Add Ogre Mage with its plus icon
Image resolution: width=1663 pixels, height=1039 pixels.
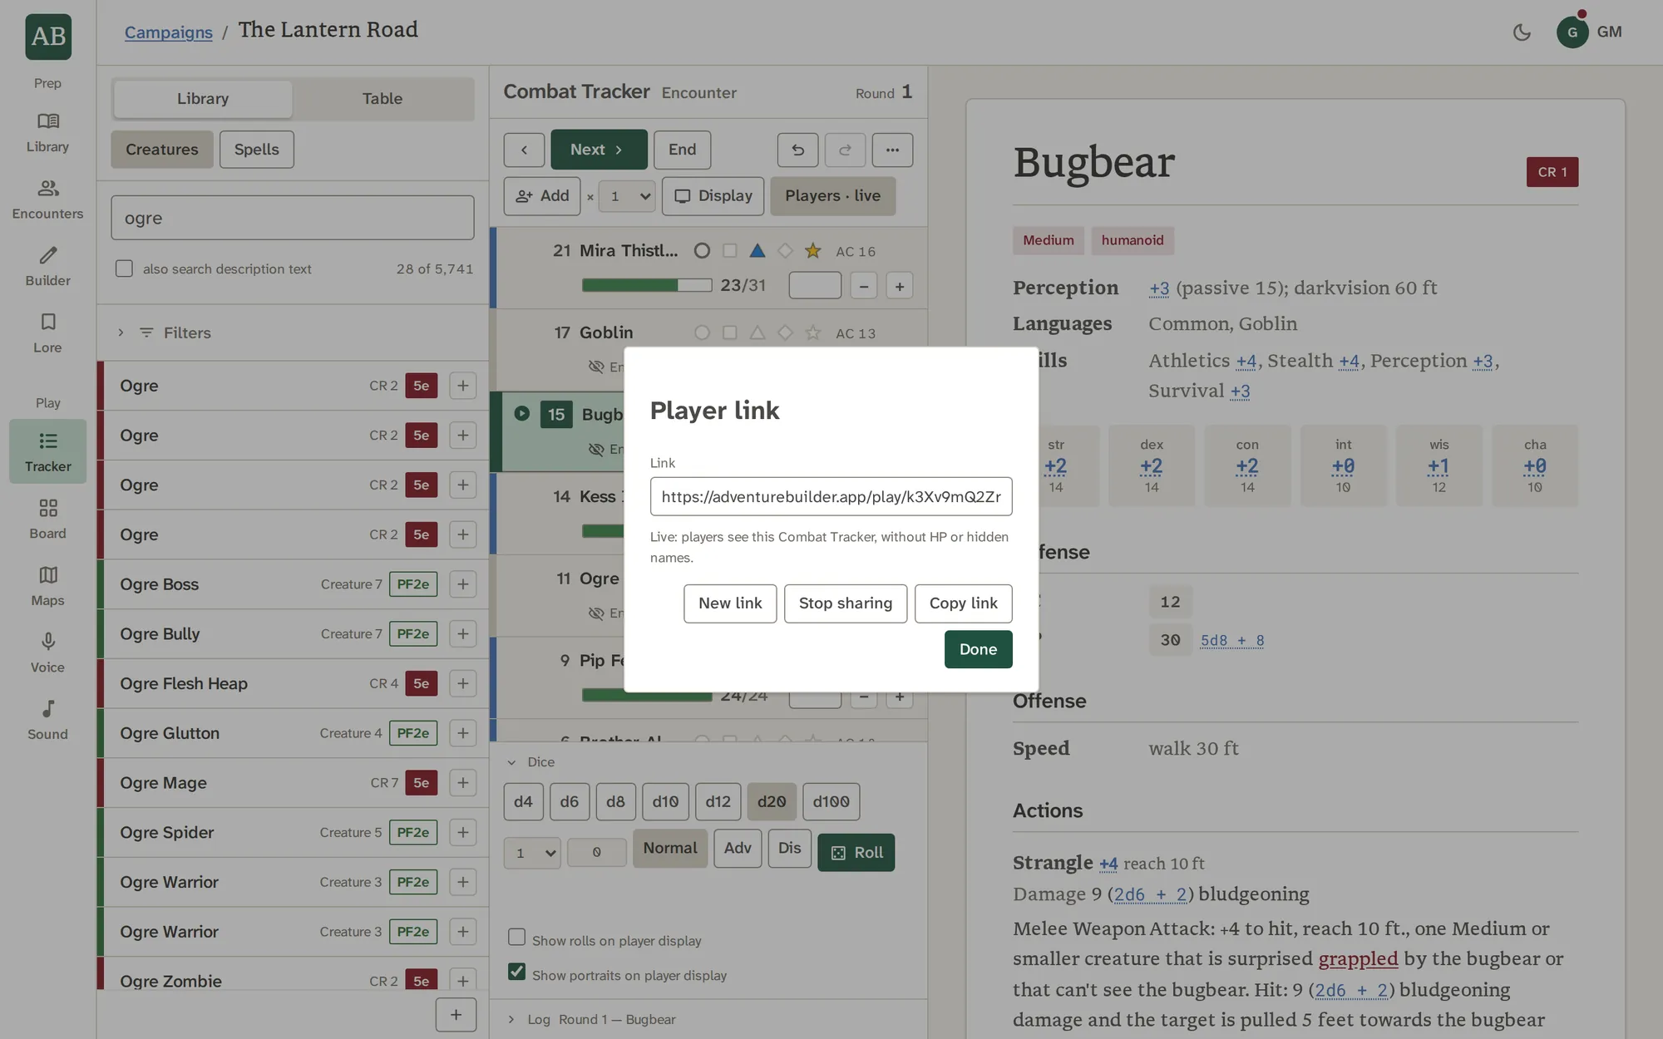[462, 783]
